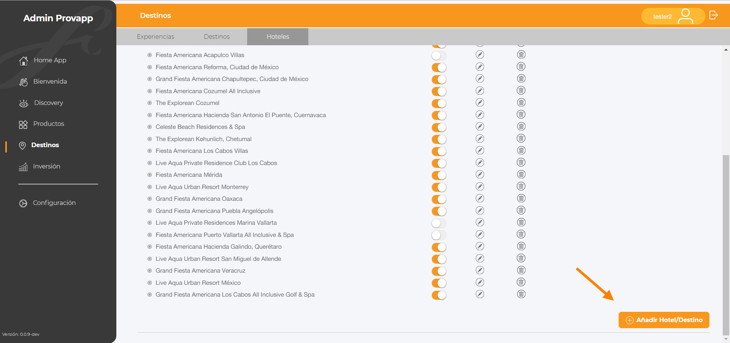730x343 pixels.
Task: Go to Bienvenida section
Action: click(x=50, y=81)
